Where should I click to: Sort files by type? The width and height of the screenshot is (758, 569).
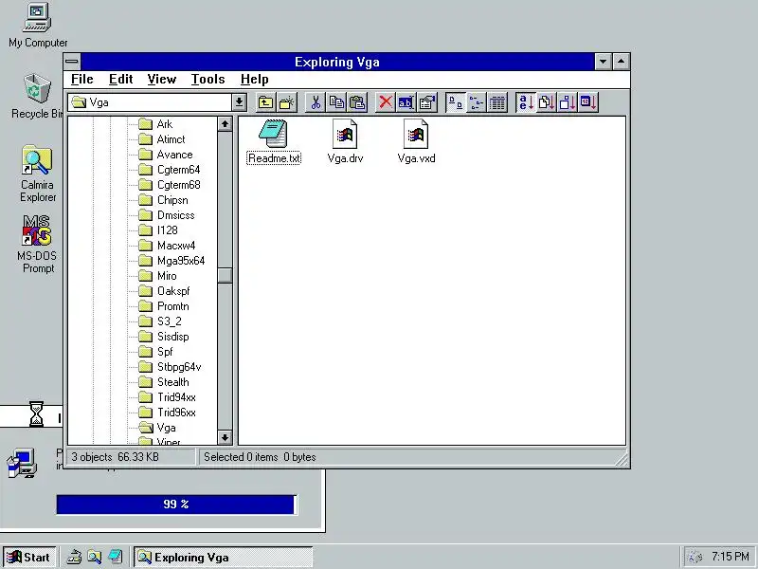click(x=547, y=102)
